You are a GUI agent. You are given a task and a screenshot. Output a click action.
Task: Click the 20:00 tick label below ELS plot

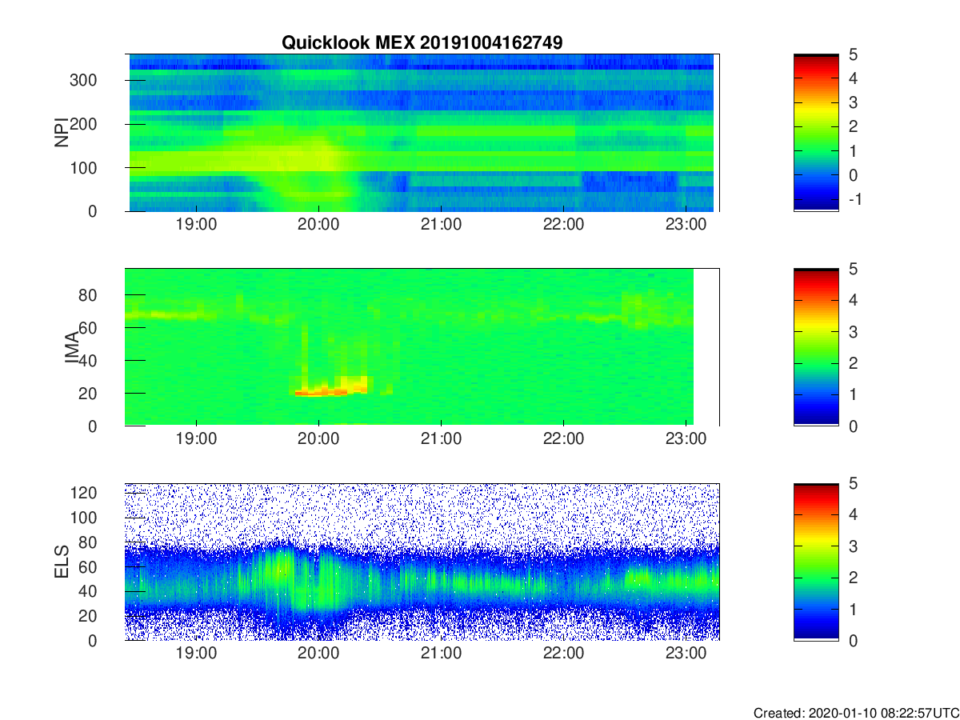pyautogui.click(x=318, y=654)
